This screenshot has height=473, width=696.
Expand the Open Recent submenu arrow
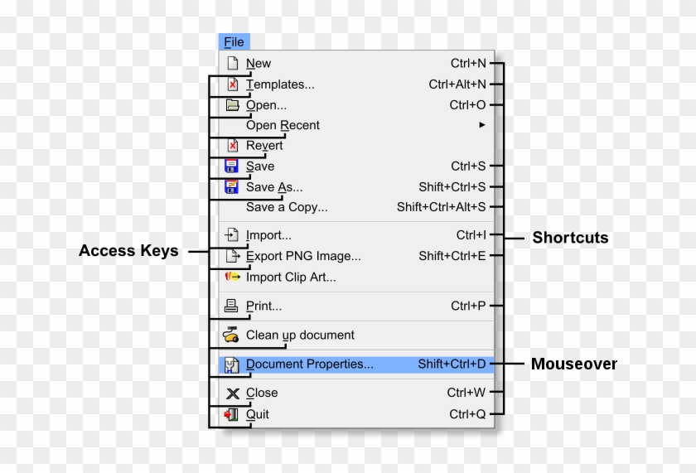coord(482,125)
